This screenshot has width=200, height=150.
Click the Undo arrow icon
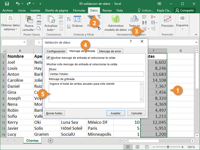click(18, 4)
